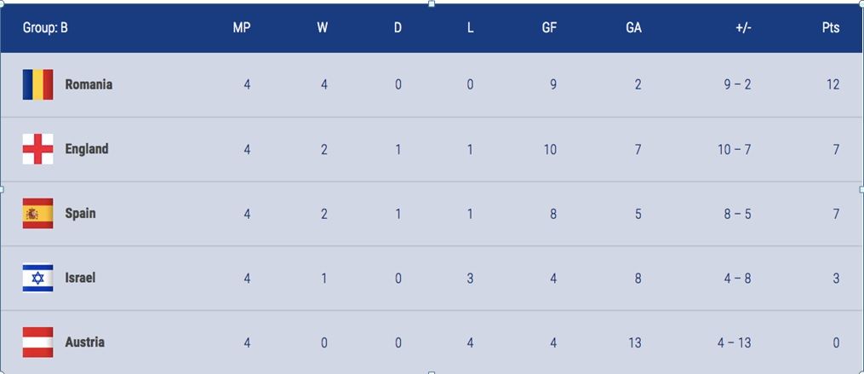Click the England flag icon
The image size is (864, 374).
pos(37,149)
